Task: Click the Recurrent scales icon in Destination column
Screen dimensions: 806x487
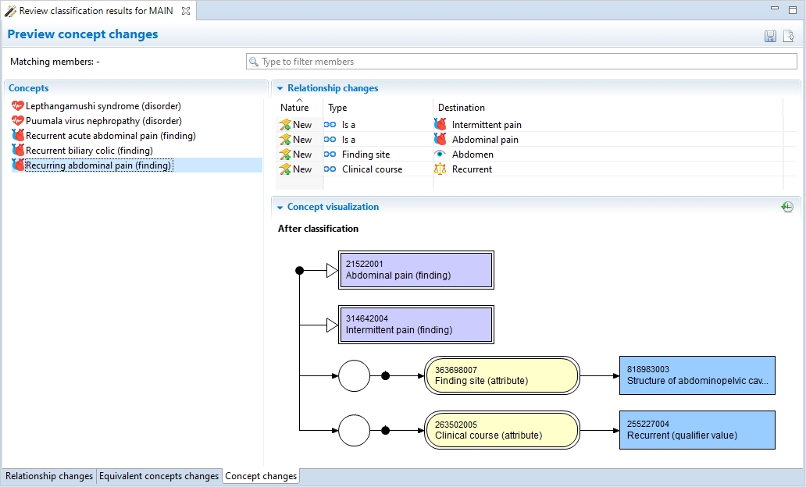Action: click(440, 169)
